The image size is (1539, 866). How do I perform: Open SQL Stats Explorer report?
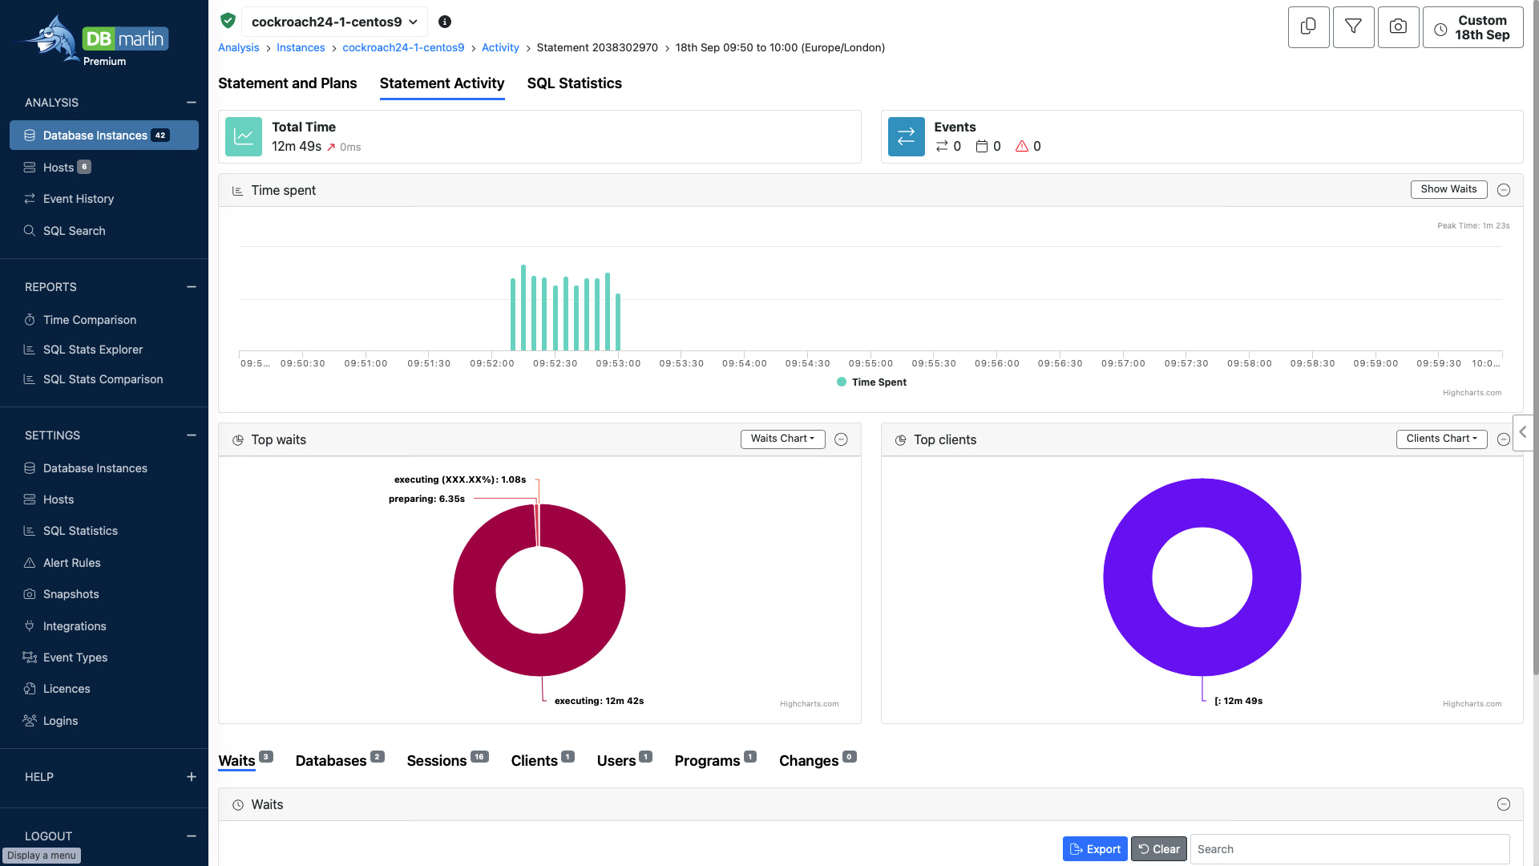coord(92,350)
